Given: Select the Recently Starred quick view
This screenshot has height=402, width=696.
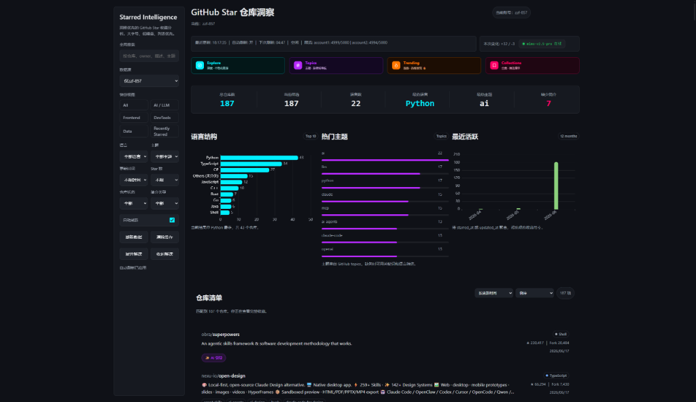Looking at the screenshot, I should (x=164, y=131).
